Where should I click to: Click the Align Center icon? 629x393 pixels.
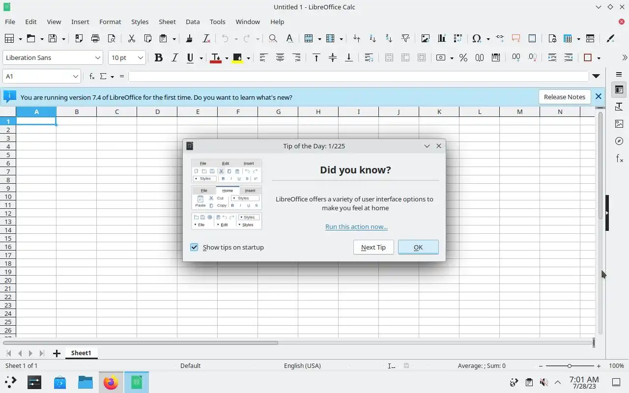[280, 57]
